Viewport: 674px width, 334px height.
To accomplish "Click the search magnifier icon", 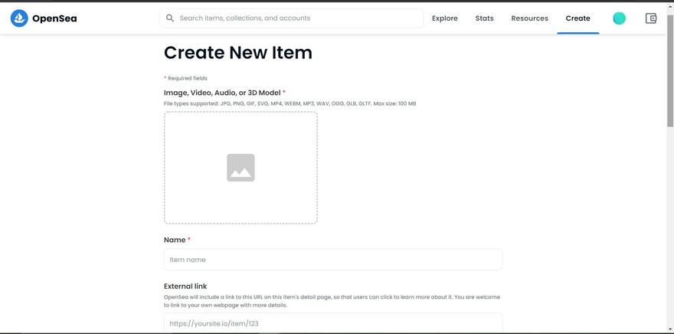I will point(170,18).
